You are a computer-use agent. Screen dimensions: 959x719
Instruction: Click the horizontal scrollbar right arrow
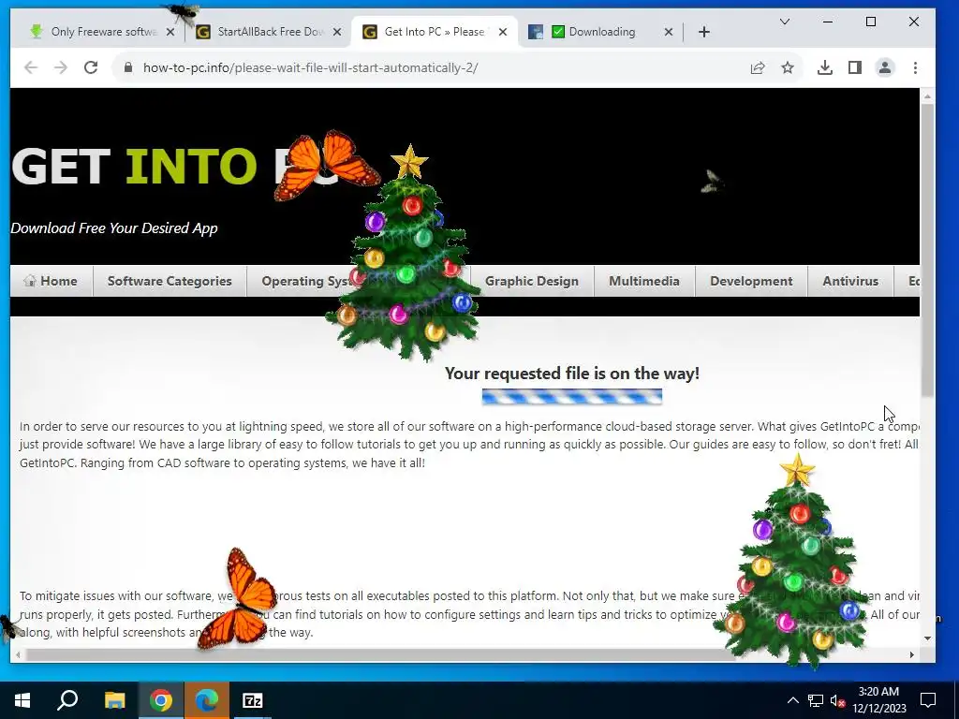point(911,654)
